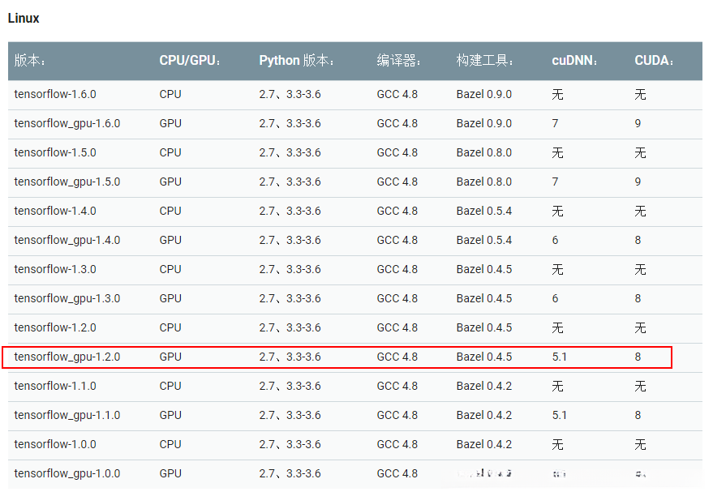
Task: Click the CPU/GPU column header
Action: point(191,61)
